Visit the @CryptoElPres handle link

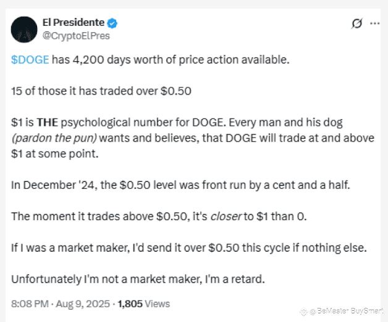(76, 36)
